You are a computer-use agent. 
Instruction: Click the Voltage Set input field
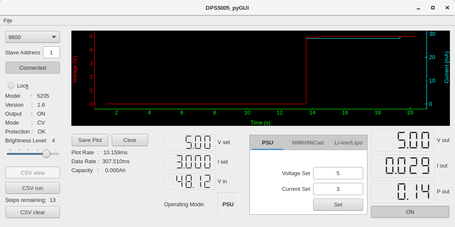tap(338, 173)
